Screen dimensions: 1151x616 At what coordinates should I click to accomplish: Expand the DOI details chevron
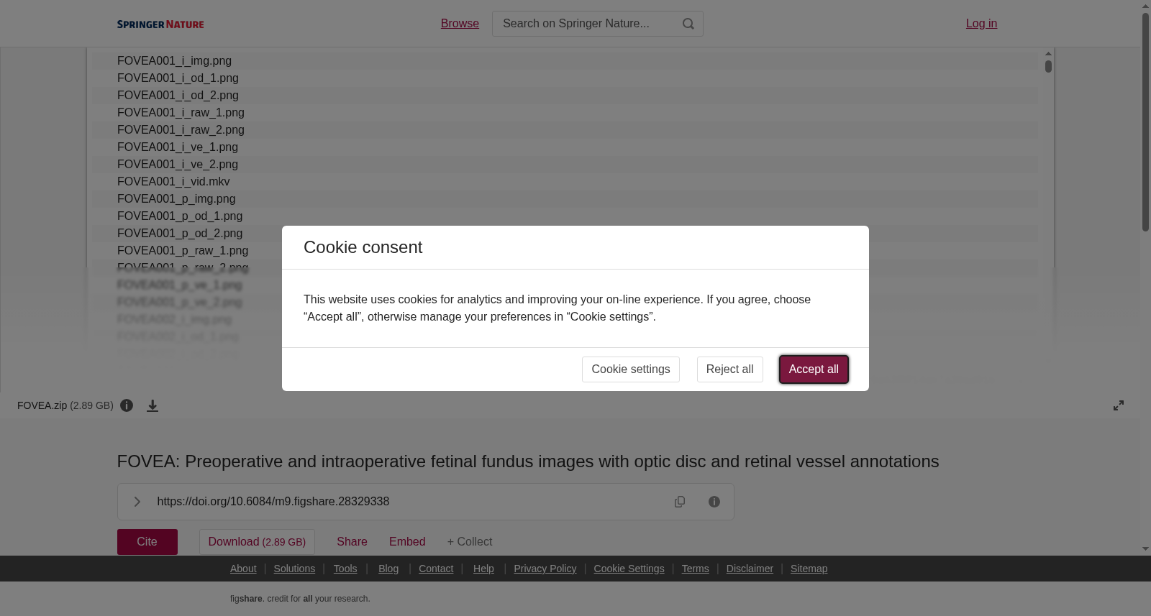(137, 502)
